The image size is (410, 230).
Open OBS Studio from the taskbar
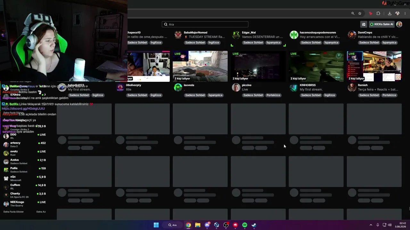click(x=226, y=225)
